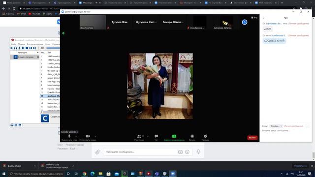Image resolution: width=315 pixels, height=177 pixels.
Task: Open YouTube bookmark in bookmarks bar
Action: [34, 14]
